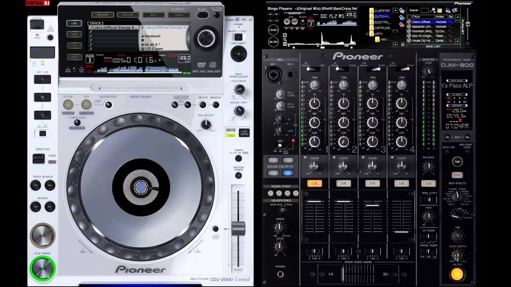Click the Master Tempo button

coord(238,176)
